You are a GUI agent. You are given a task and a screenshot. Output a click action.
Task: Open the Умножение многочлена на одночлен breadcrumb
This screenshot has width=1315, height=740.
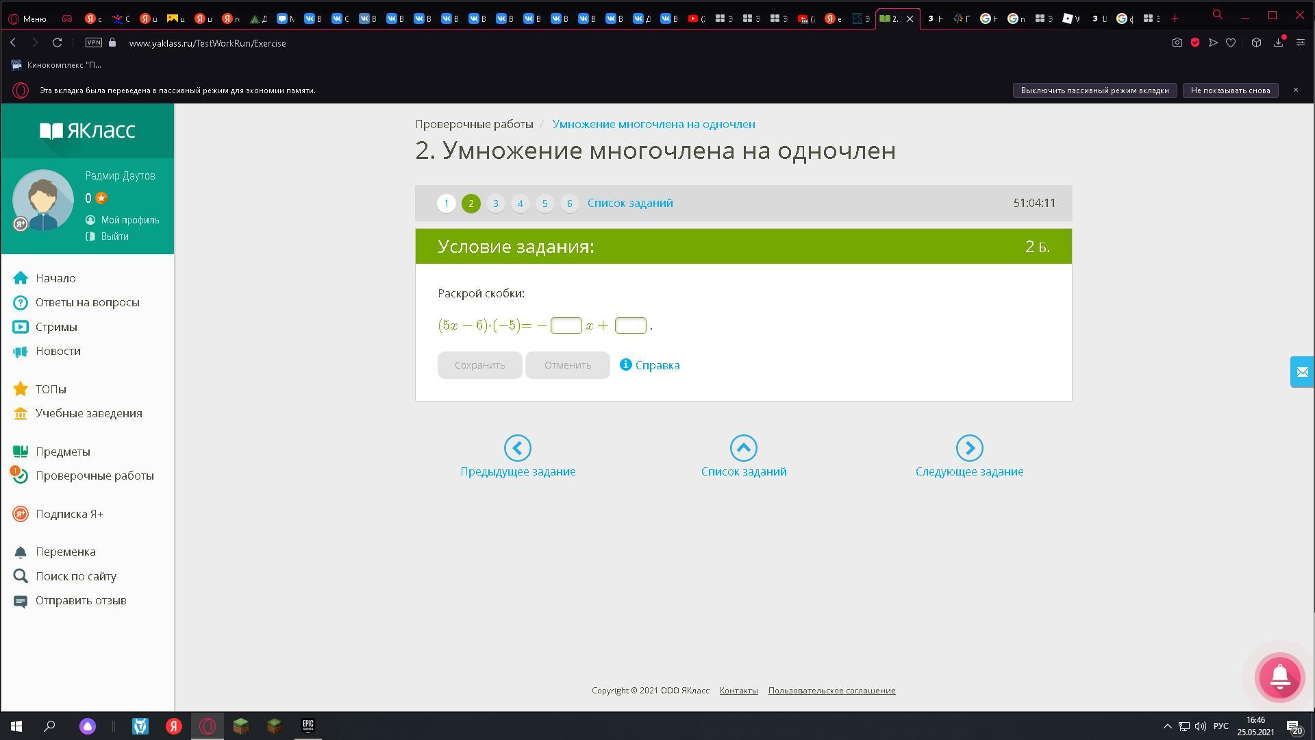tap(653, 124)
